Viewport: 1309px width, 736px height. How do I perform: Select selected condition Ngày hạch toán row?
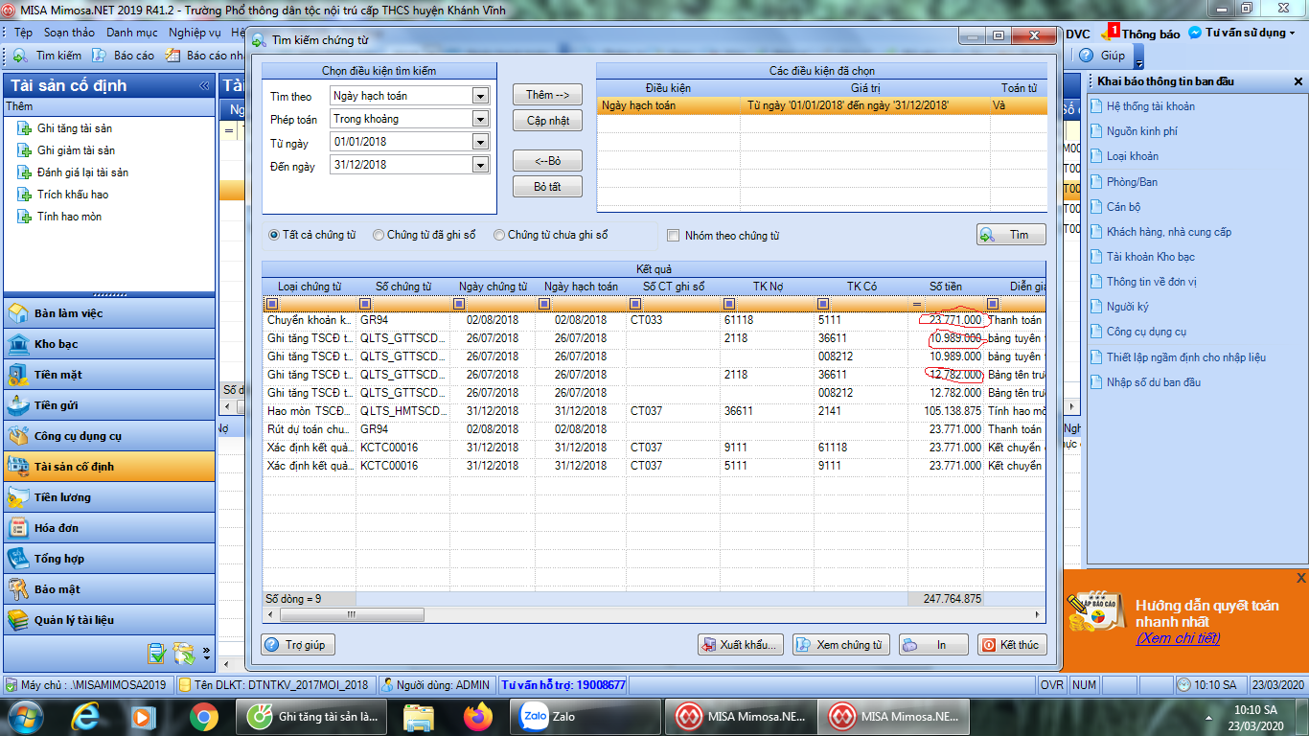click(x=821, y=105)
